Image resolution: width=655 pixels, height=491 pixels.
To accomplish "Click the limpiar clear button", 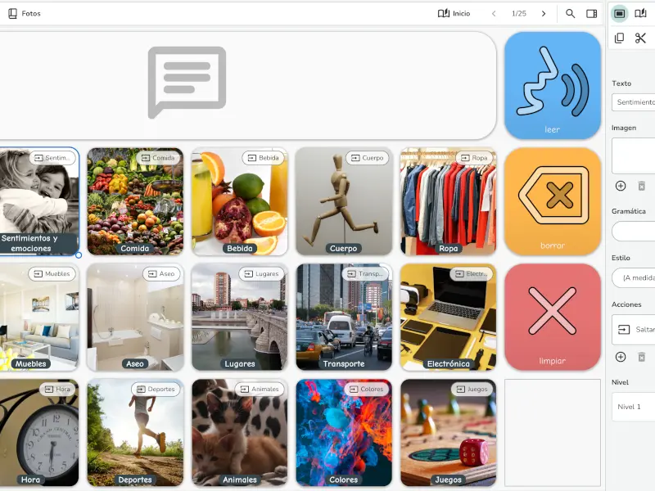I will 552,317.
